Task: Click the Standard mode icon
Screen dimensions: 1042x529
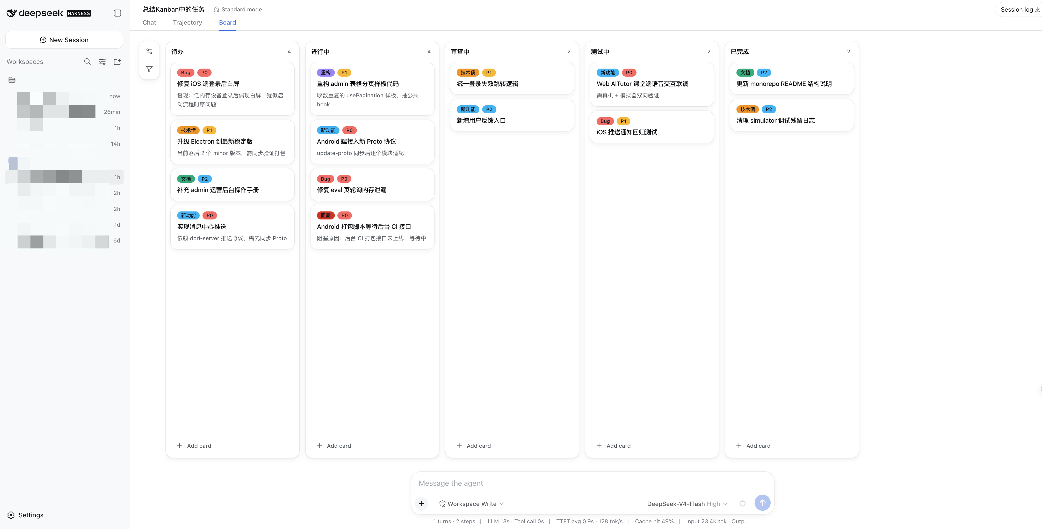Action: tap(216, 9)
